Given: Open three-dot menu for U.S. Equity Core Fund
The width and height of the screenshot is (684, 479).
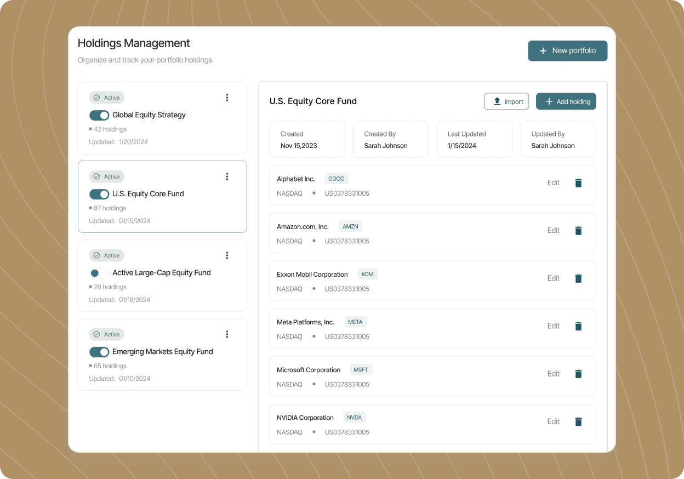Looking at the screenshot, I should point(227,176).
